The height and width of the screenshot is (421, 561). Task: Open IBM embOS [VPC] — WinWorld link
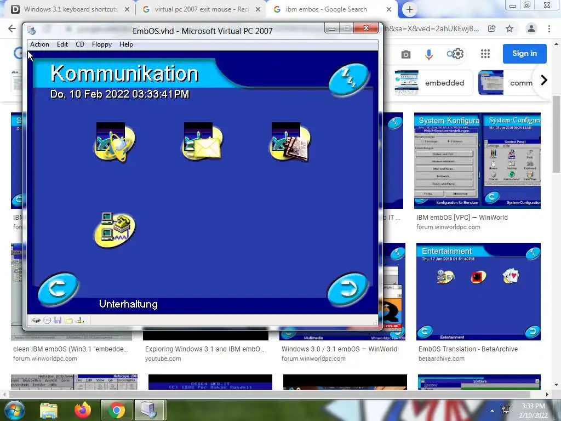462,217
